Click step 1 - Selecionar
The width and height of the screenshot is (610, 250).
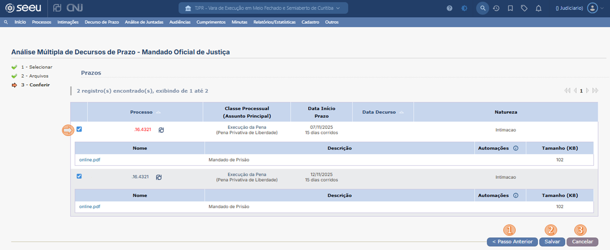coord(37,67)
